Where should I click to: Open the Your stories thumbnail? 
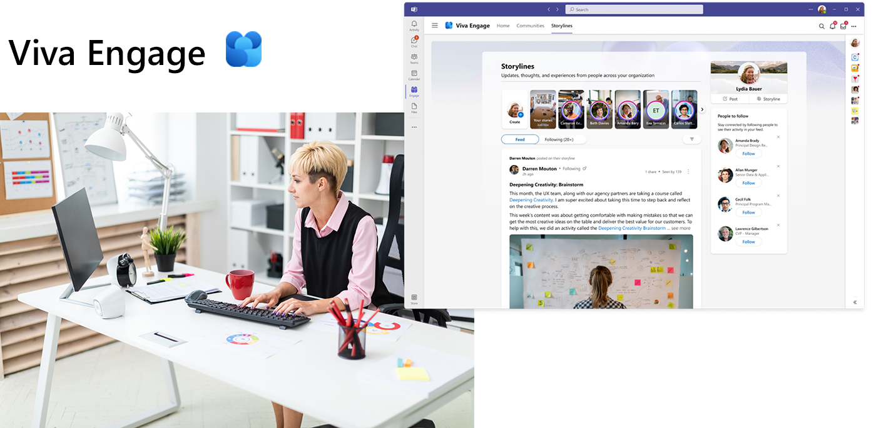point(543,109)
